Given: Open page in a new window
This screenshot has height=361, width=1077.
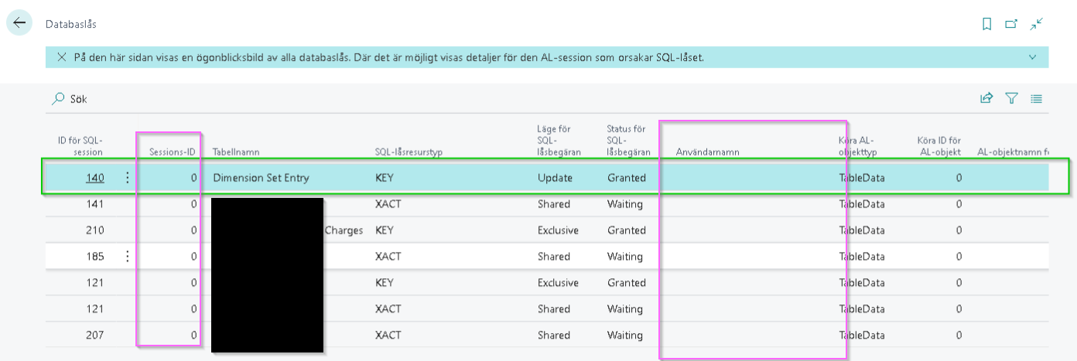Looking at the screenshot, I should pyautogui.click(x=1011, y=24).
